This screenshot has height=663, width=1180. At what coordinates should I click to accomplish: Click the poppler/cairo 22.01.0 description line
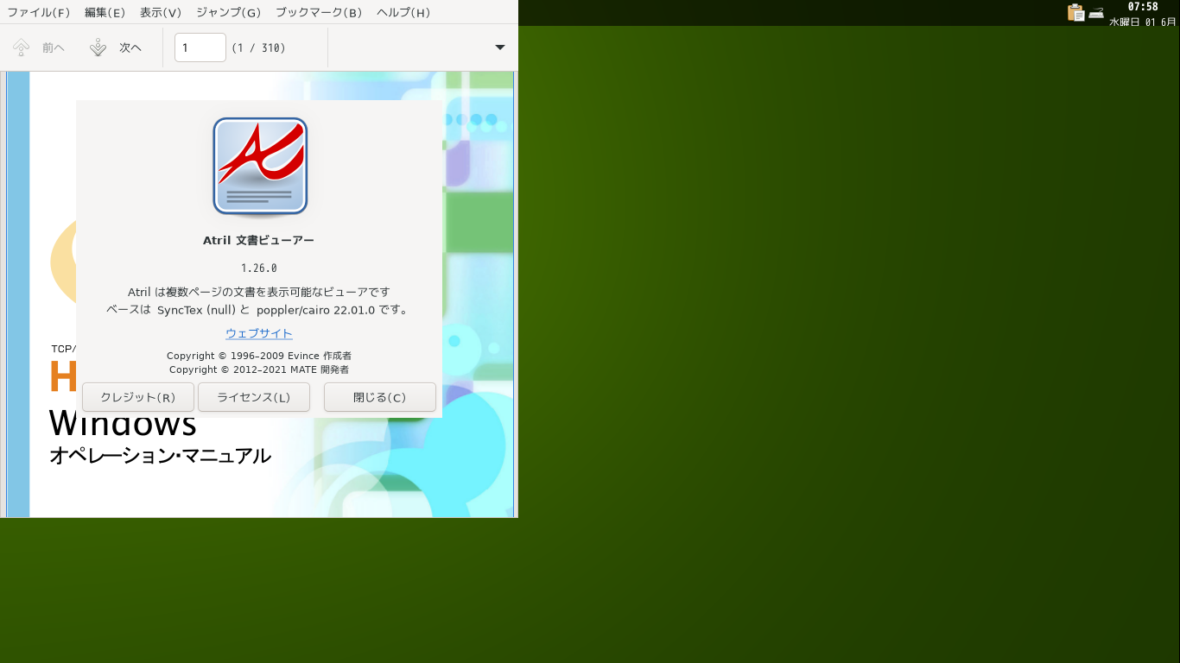click(x=258, y=310)
